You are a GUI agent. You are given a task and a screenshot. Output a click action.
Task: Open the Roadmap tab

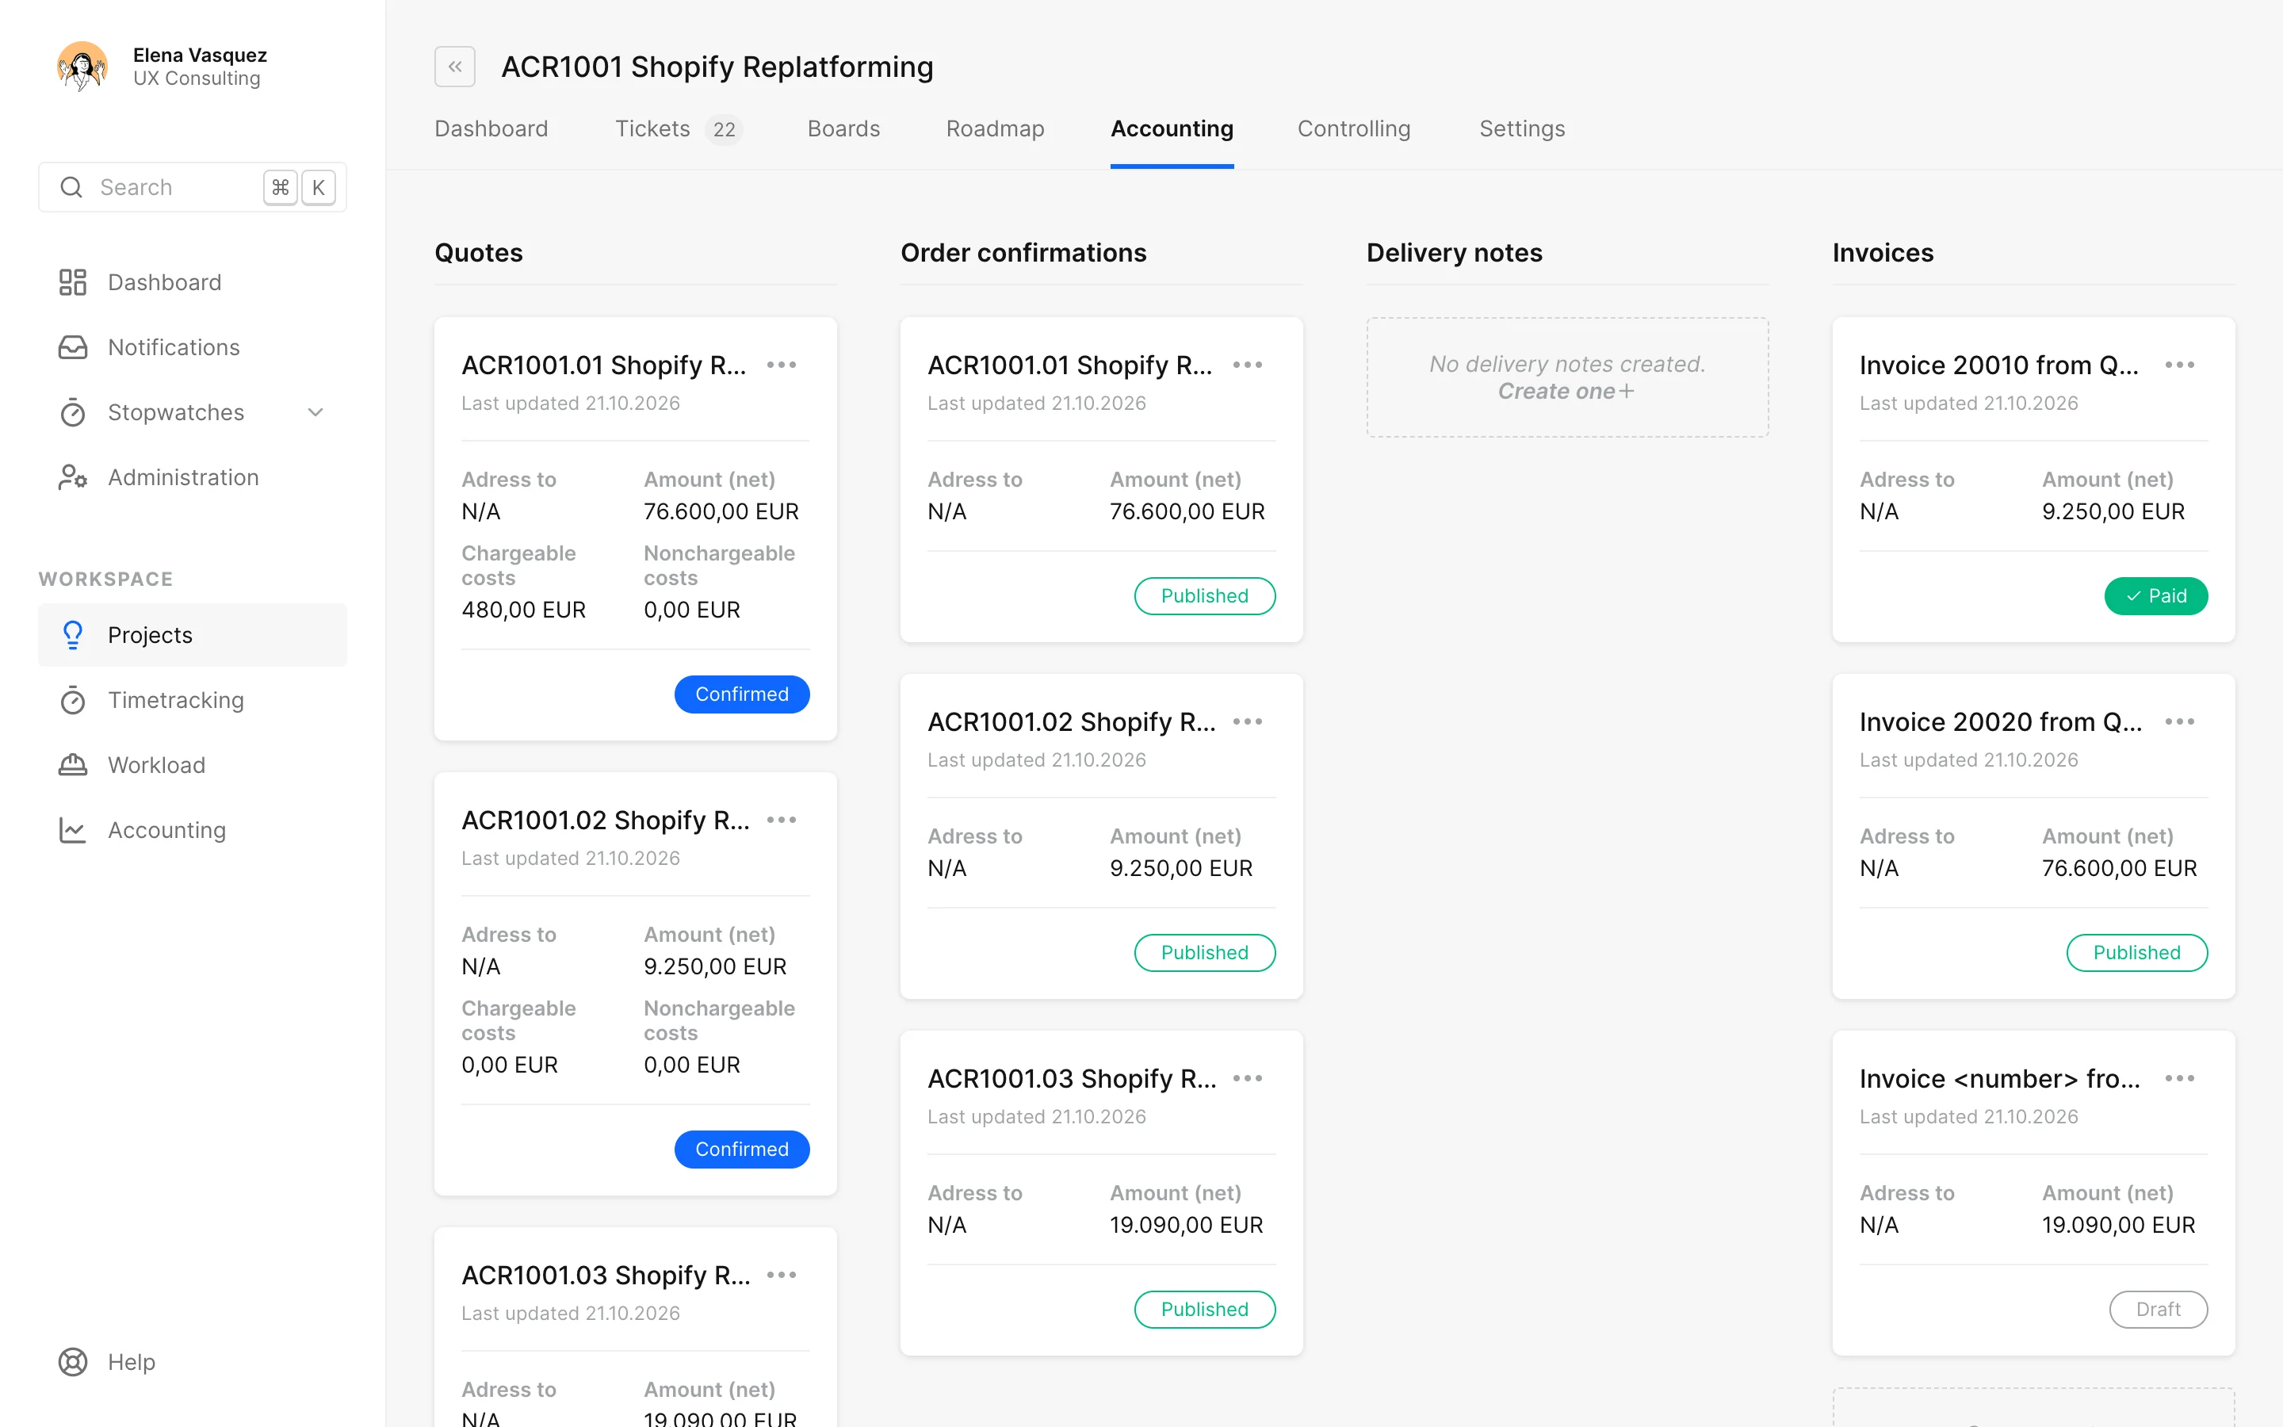tap(994, 128)
